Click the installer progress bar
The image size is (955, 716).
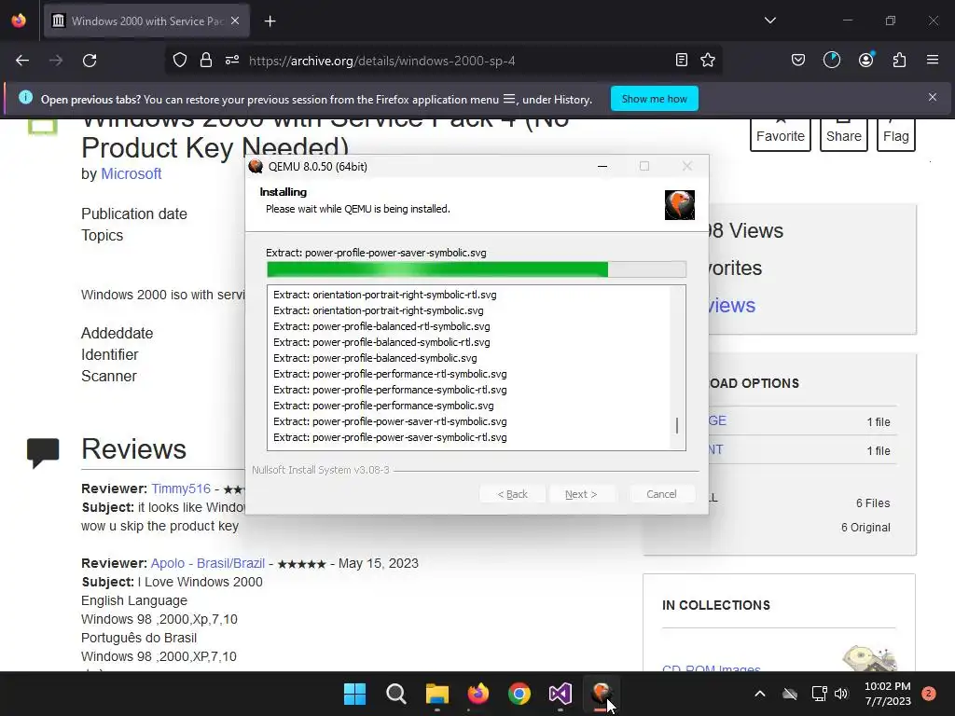coord(477,269)
